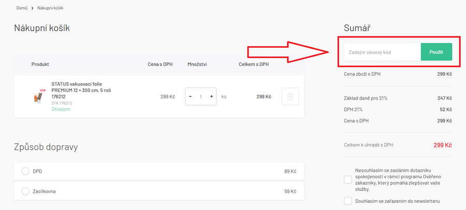466x210 pixels.
Task: Click Nákupní košík breadcrumb item
Action: point(51,8)
